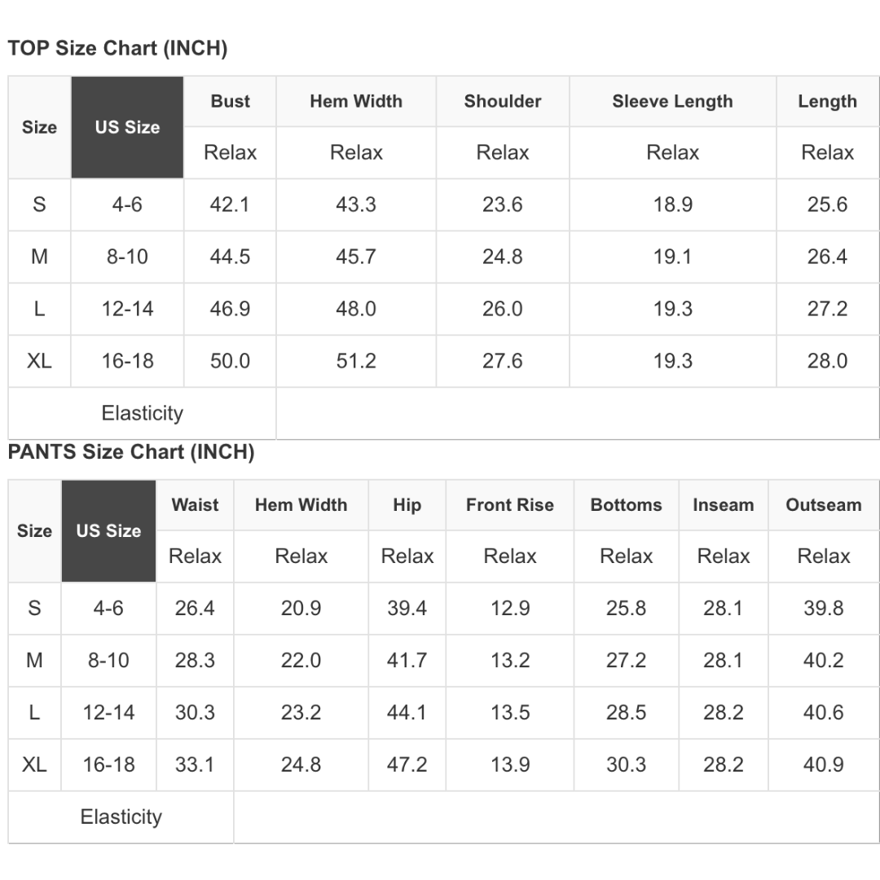Click the Bust column header

pyautogui.click(x=230, y=102)
